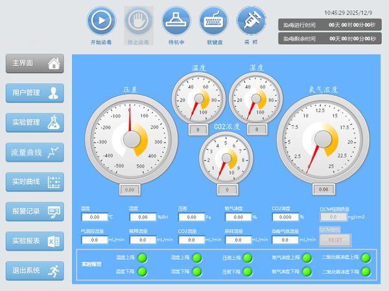Open 实验管理 experiment management
Image resolution: width=389 pixels, height=291 pixels.
35,122
